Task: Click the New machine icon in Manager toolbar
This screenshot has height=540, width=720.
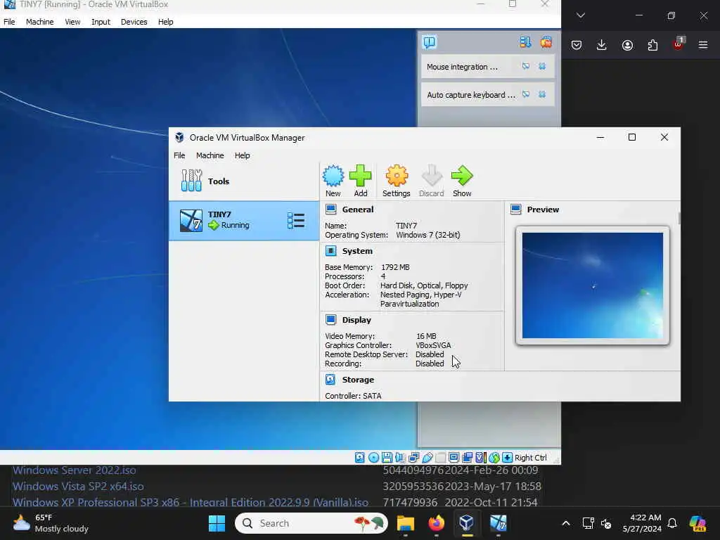Action: [333, 176]
